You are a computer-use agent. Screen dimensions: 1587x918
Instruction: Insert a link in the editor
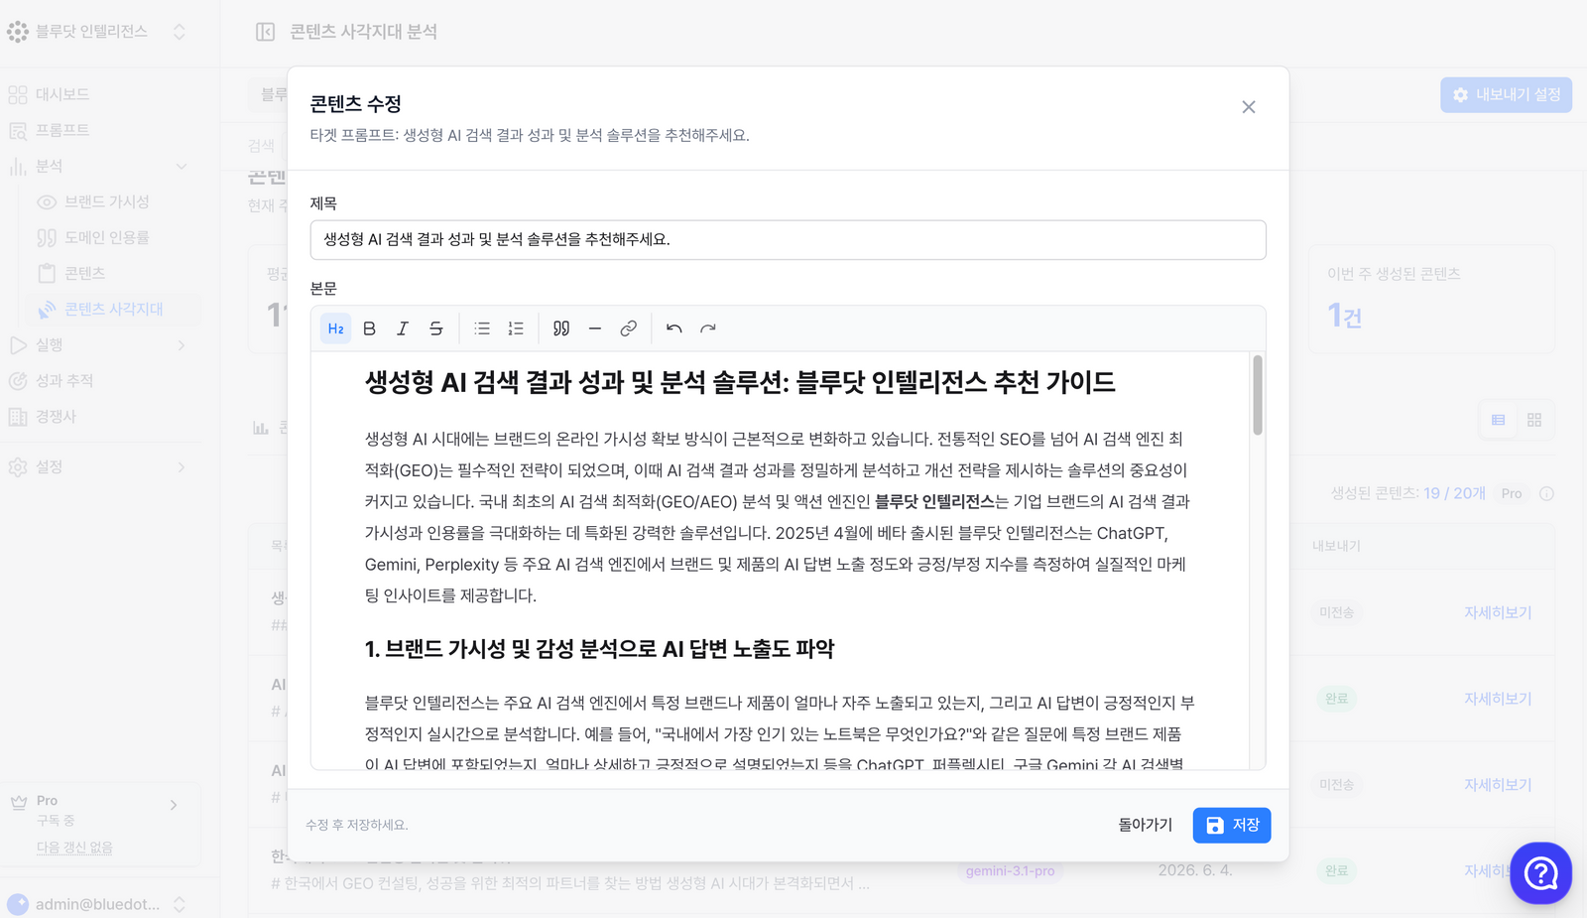click(x=628, y=328)
